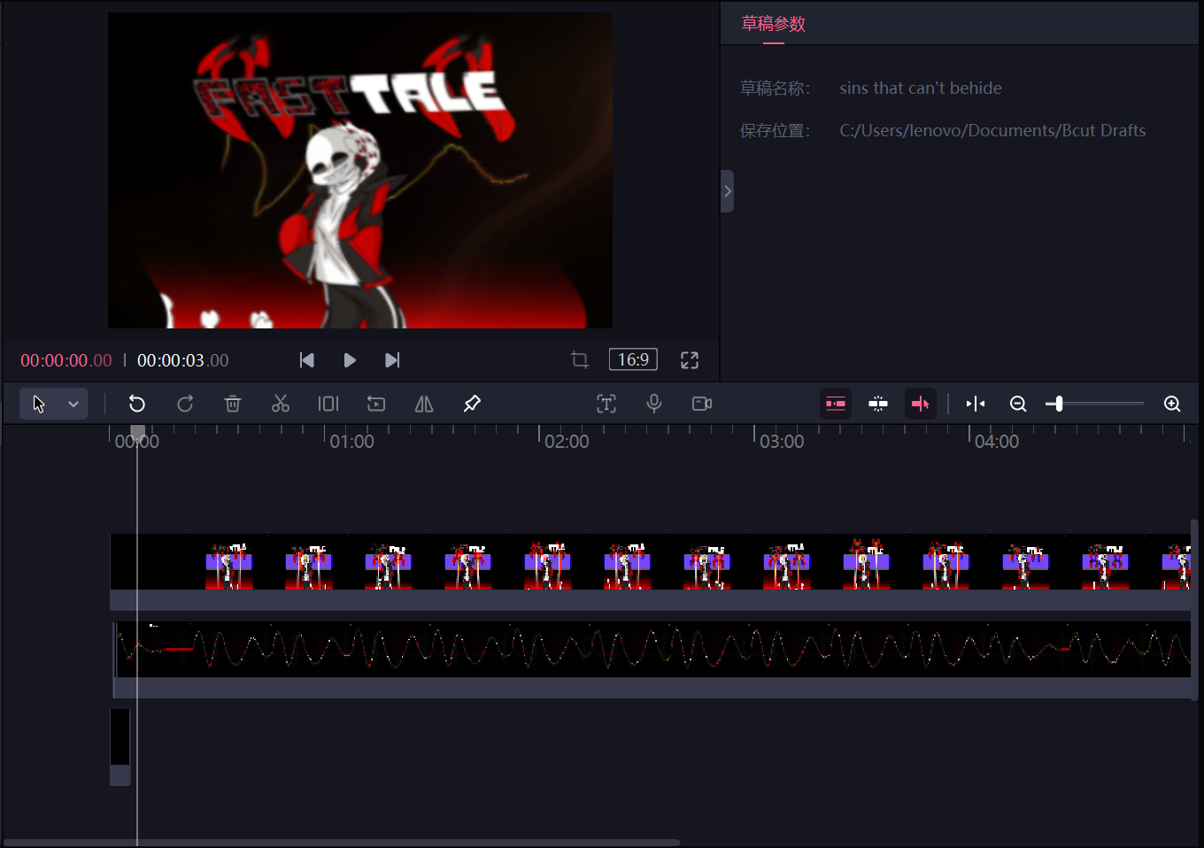This screenshot has width=1204, height=848.
Task: Open the selection tool mode dropdown
Action: 73,405
